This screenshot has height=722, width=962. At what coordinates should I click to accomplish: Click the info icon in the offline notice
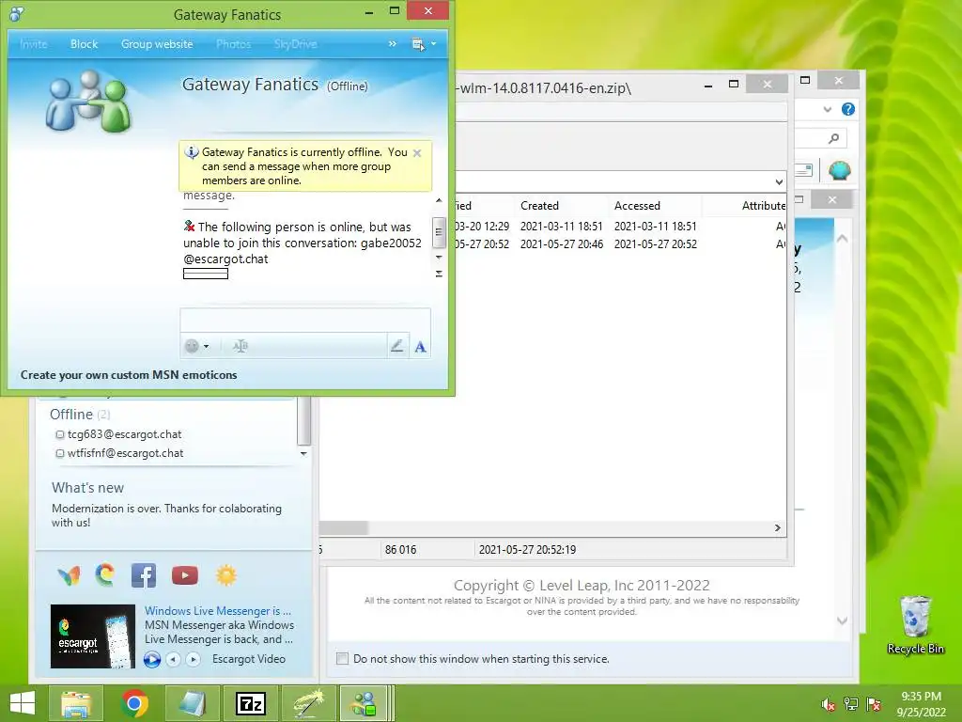point(192,152)
